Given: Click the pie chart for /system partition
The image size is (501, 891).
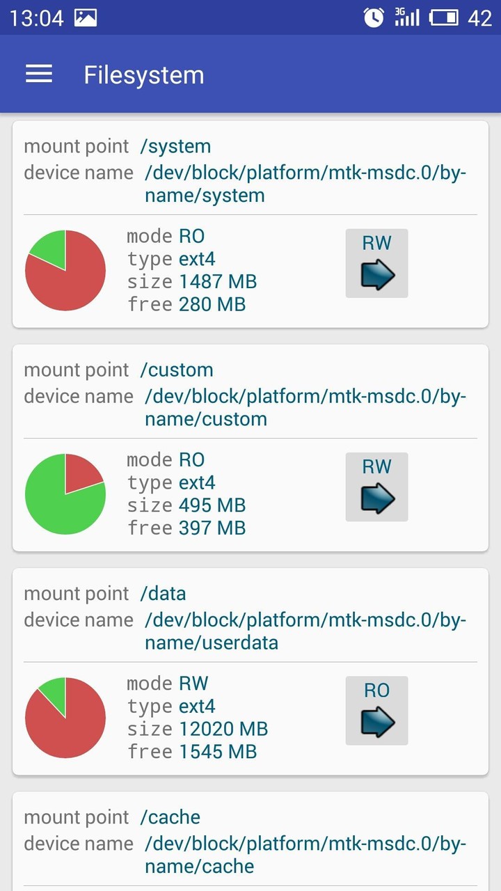Looking at the screenshot, I should point(65,270).
